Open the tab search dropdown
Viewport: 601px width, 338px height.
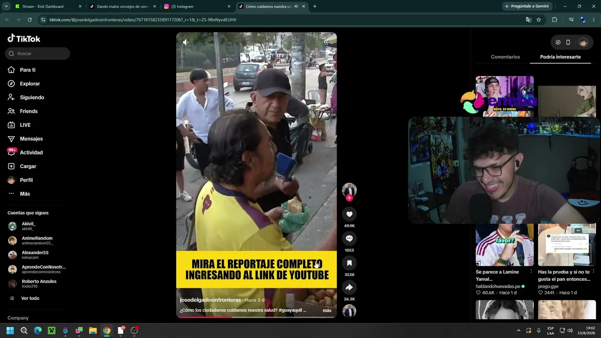tap(6, 7)
